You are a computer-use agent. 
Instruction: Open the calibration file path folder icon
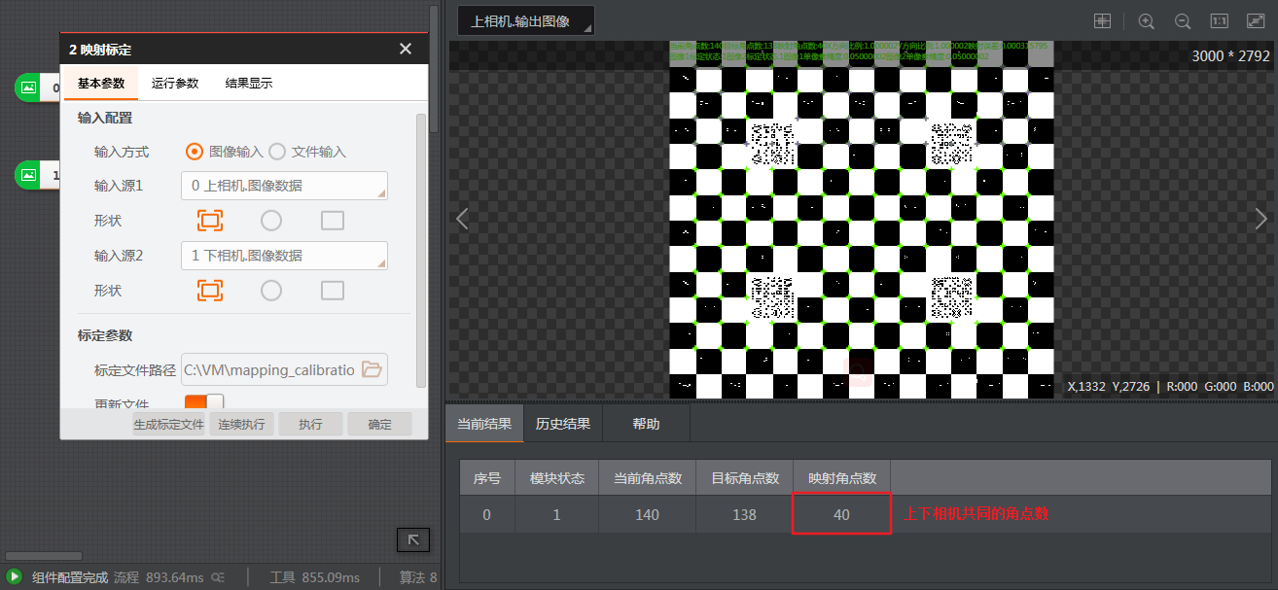point(373,369)
